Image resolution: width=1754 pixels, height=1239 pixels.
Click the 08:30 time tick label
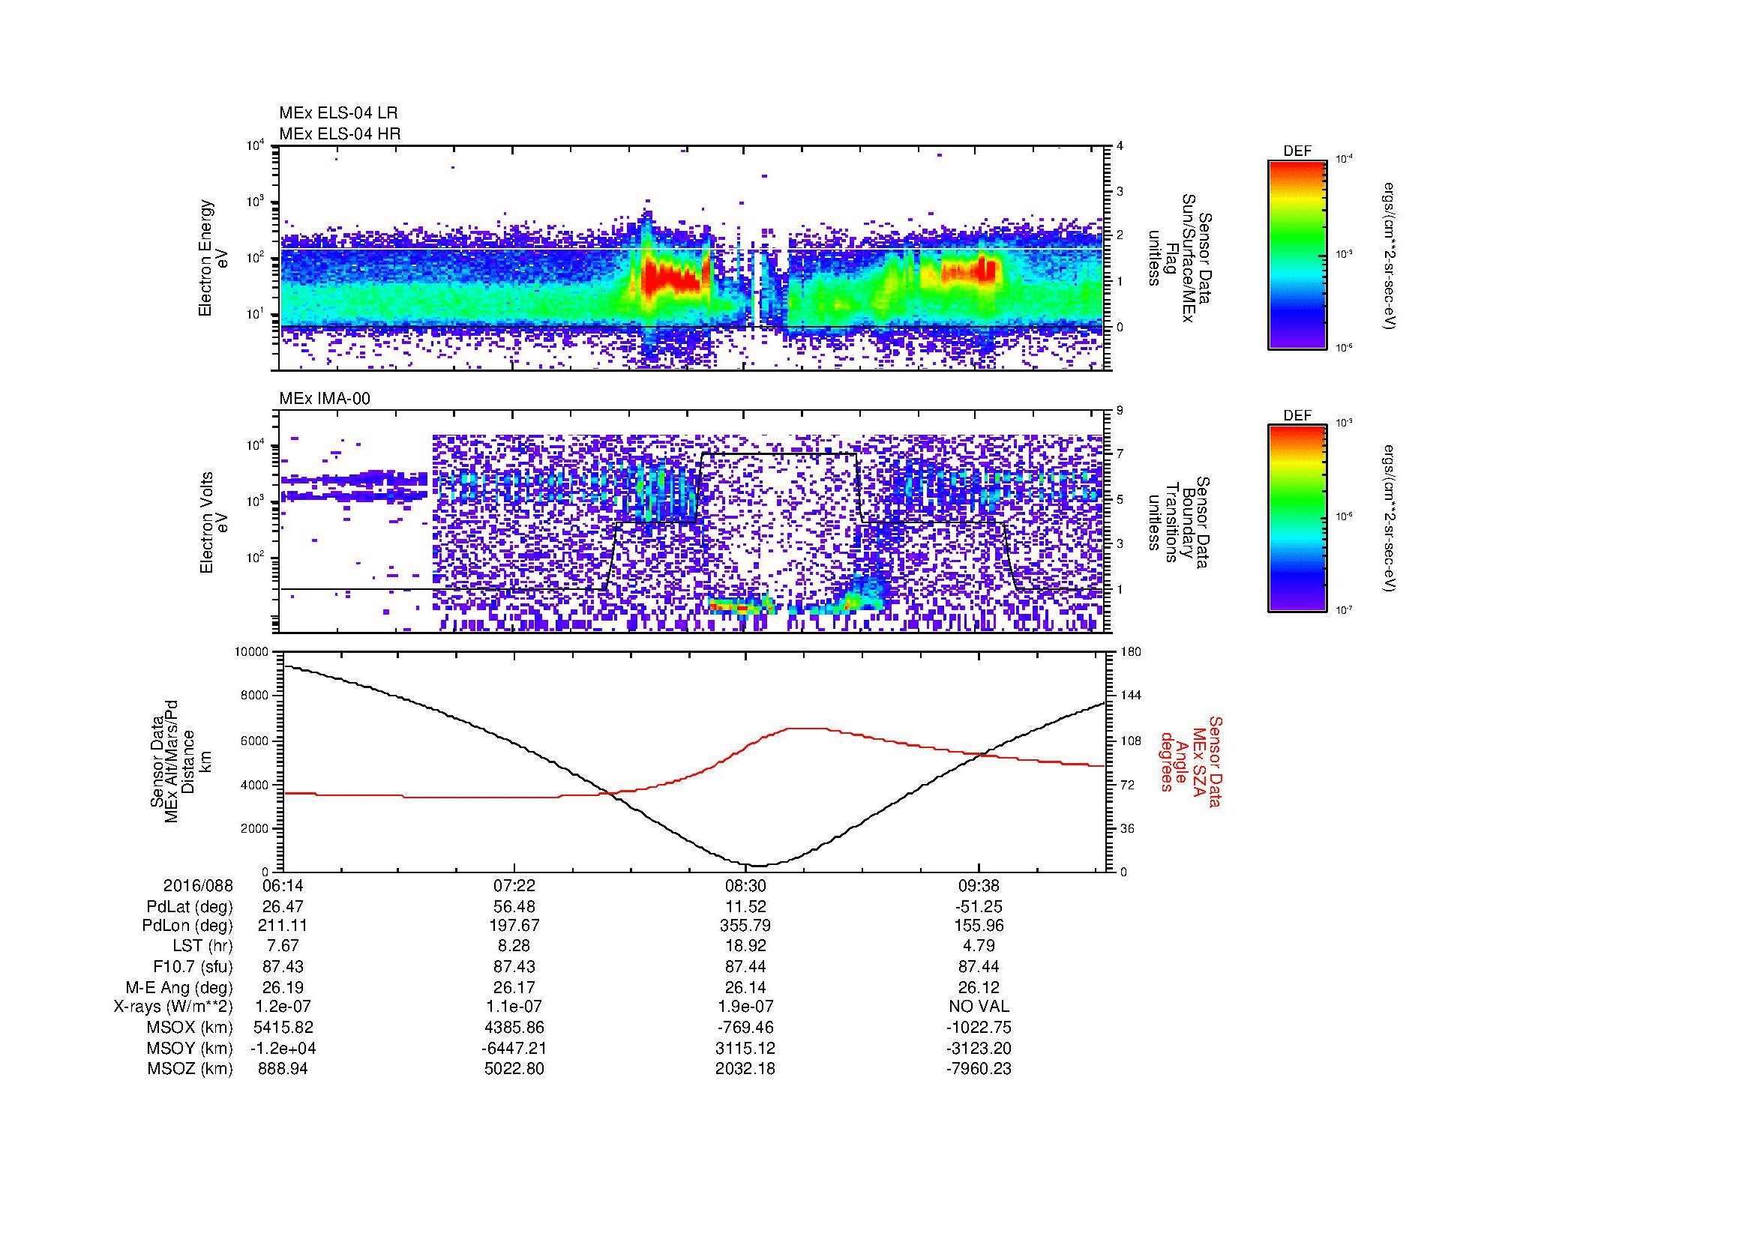pos(745,885)
